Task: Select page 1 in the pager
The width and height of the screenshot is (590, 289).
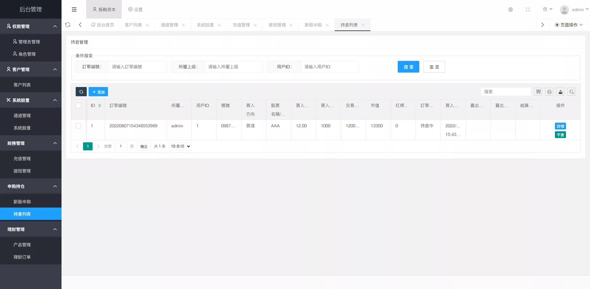Action: [x=88, y=146]
